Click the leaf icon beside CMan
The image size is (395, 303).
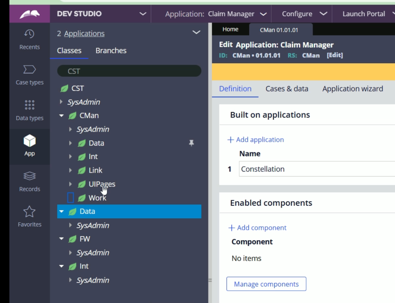pyautogui.click(x=72, y=116)
